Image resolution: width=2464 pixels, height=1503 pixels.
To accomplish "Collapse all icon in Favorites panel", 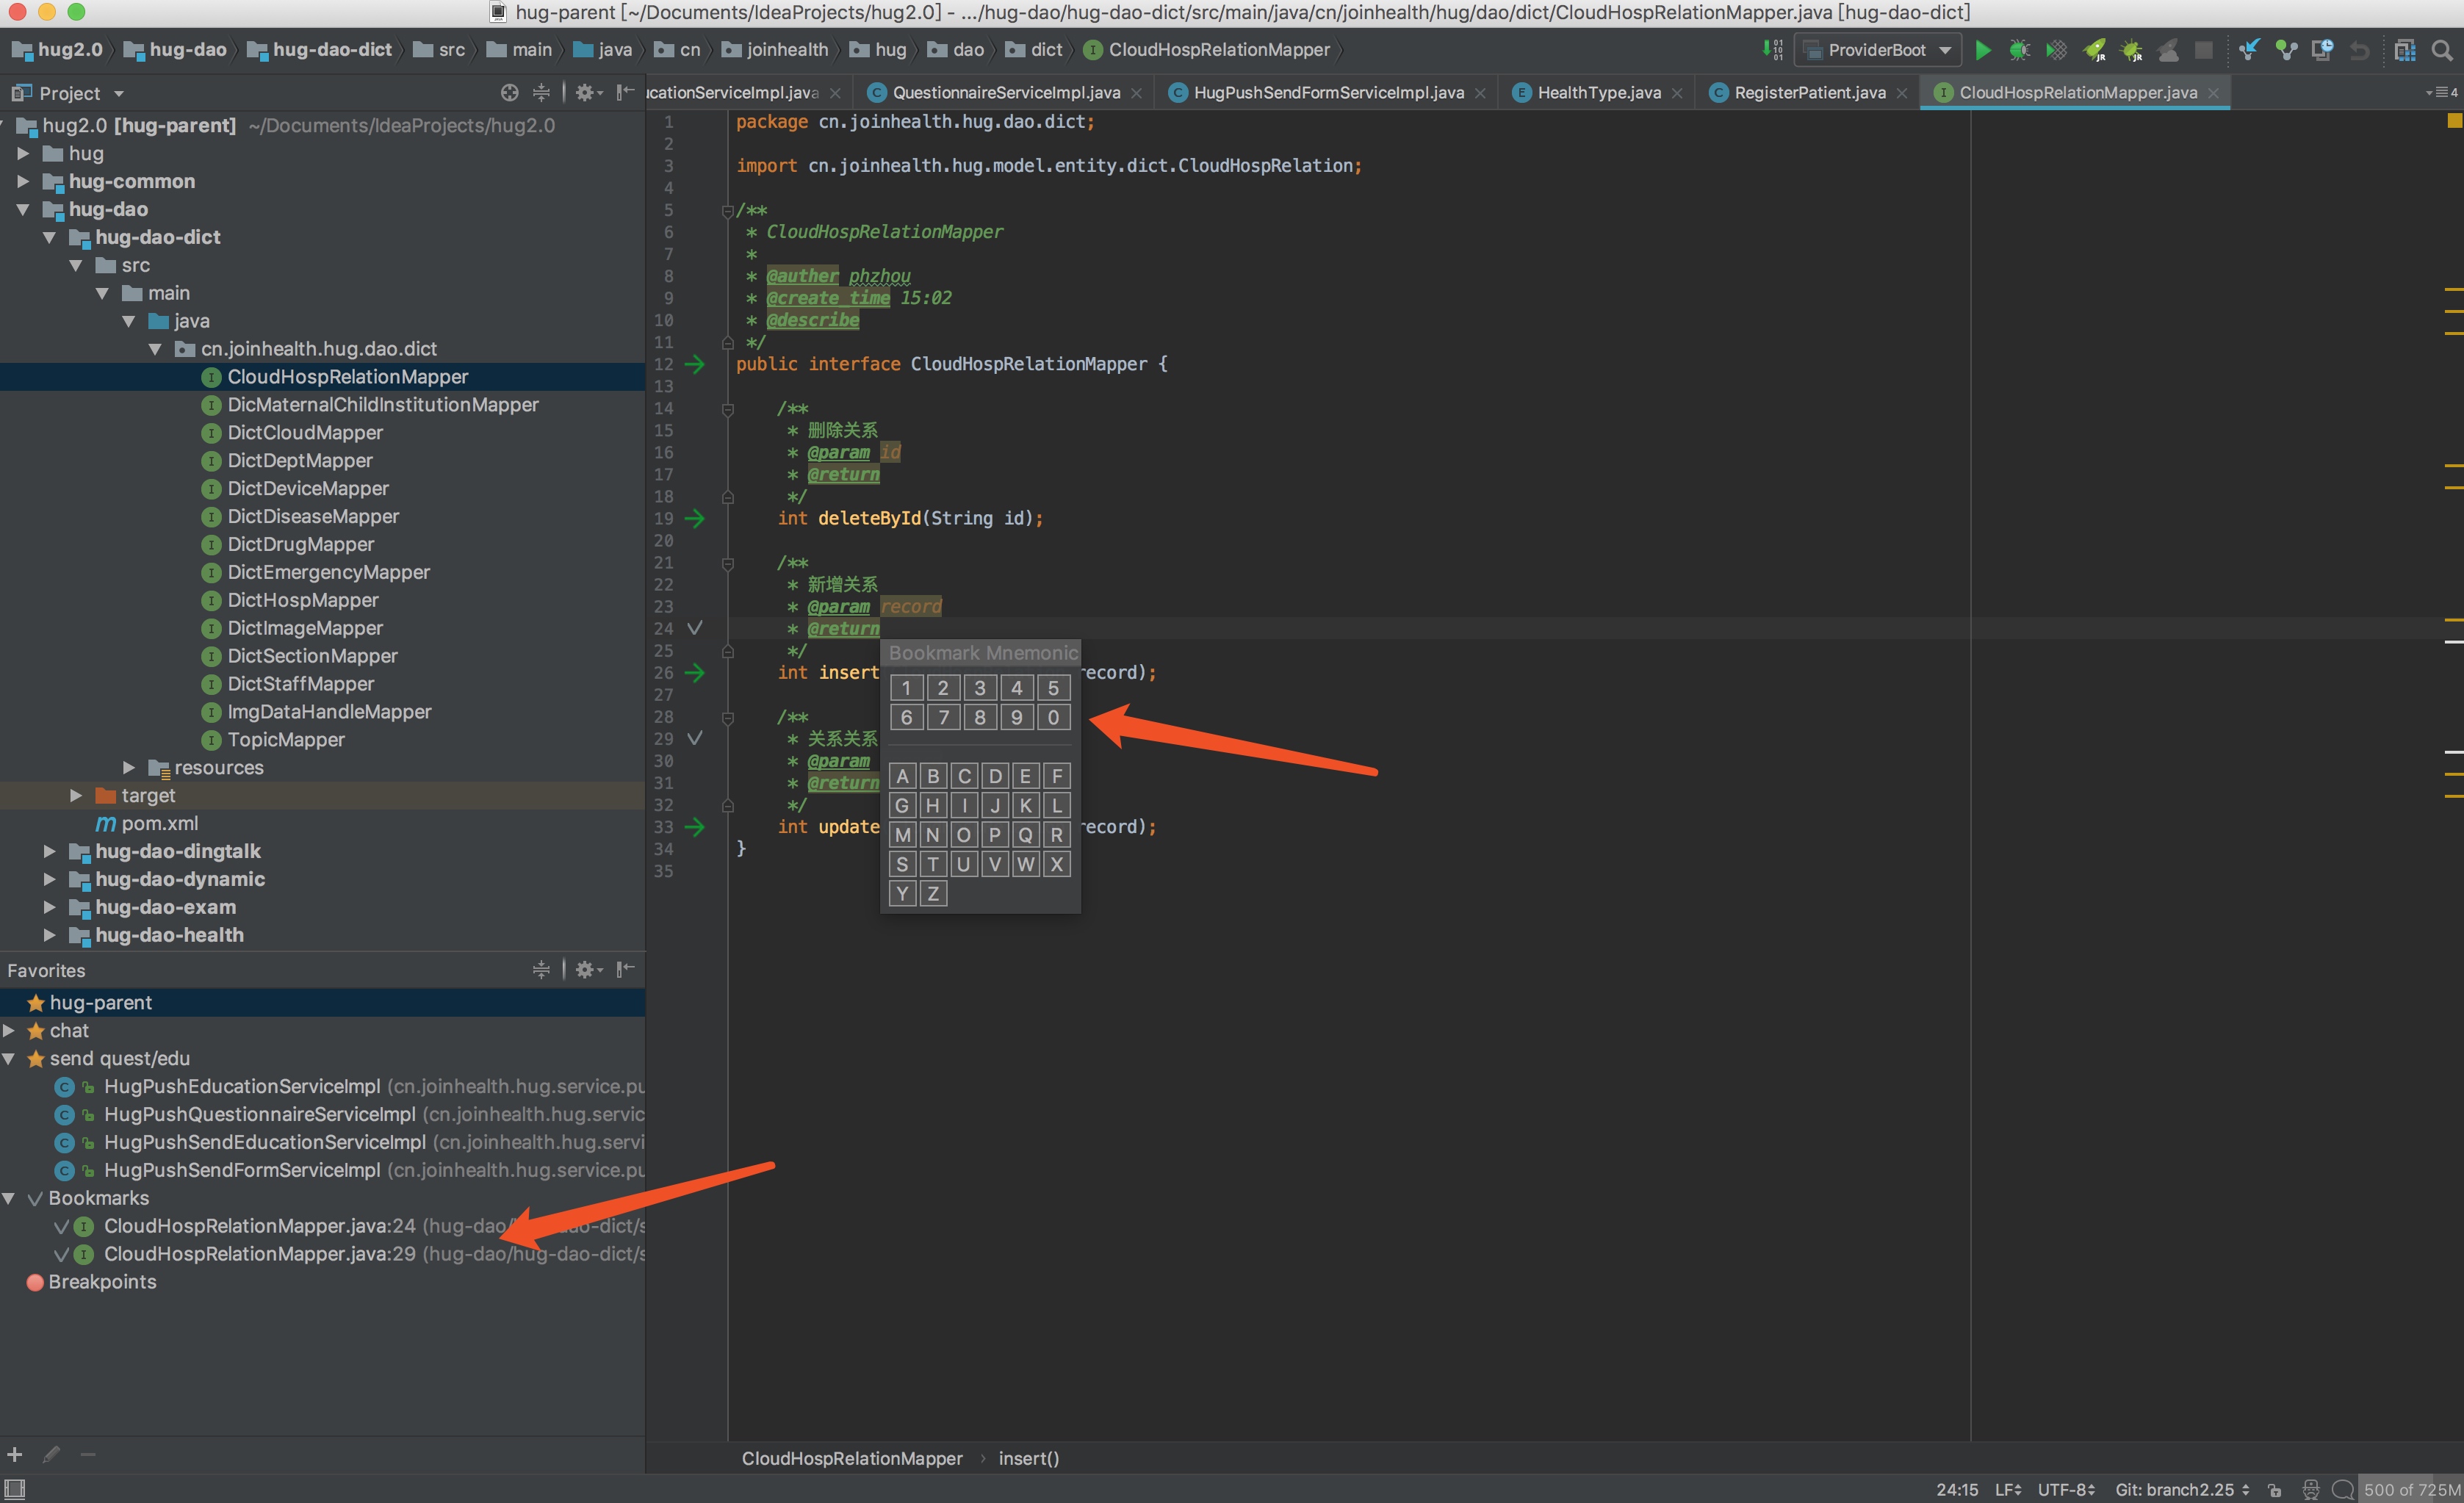I will point(541,969).
